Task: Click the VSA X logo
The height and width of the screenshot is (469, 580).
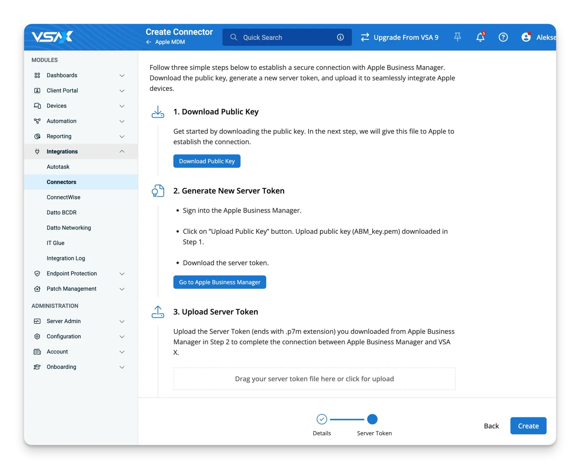Action: pyautogui.click(x=52, y=37)
